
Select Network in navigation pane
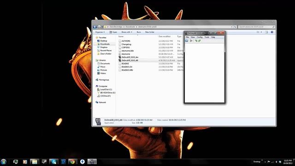click(x=102, y=102)
